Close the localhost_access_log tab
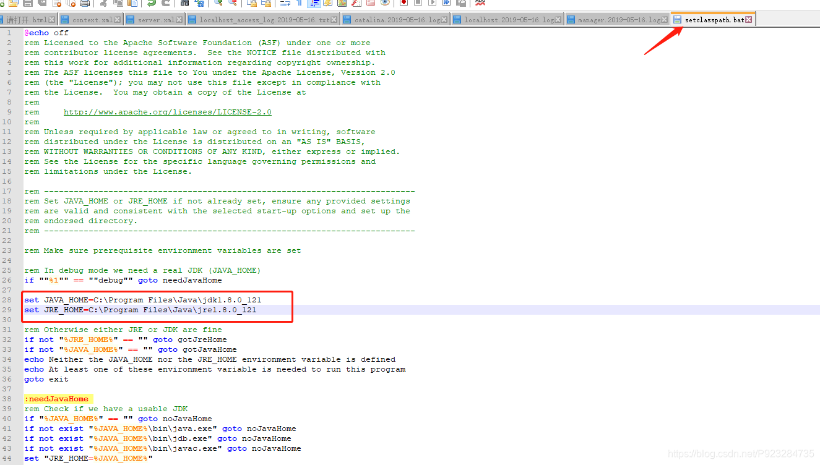 click(x=334, y=20)
